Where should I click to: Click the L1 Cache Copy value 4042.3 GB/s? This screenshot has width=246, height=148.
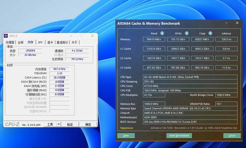pyautogui.click(x=202, y=49)
